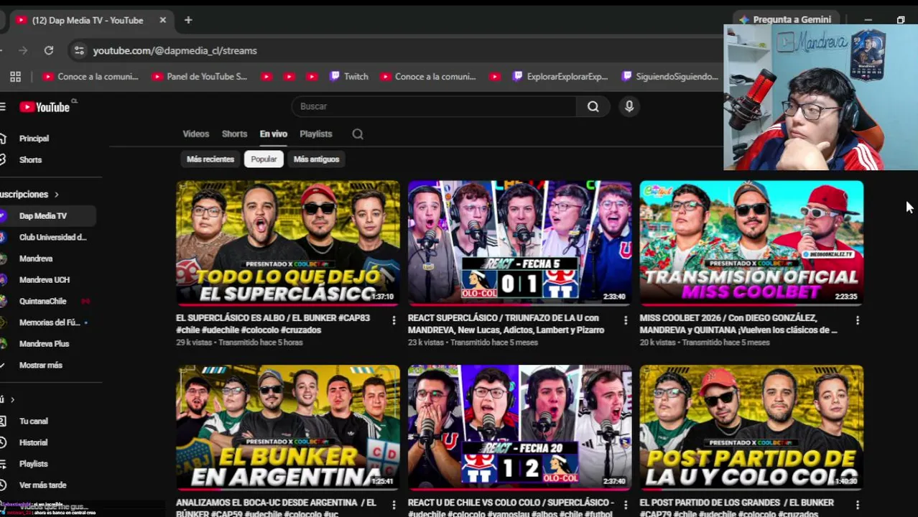
Task: Open Shorts in the left sidebar
Action: tap(30, 160)
